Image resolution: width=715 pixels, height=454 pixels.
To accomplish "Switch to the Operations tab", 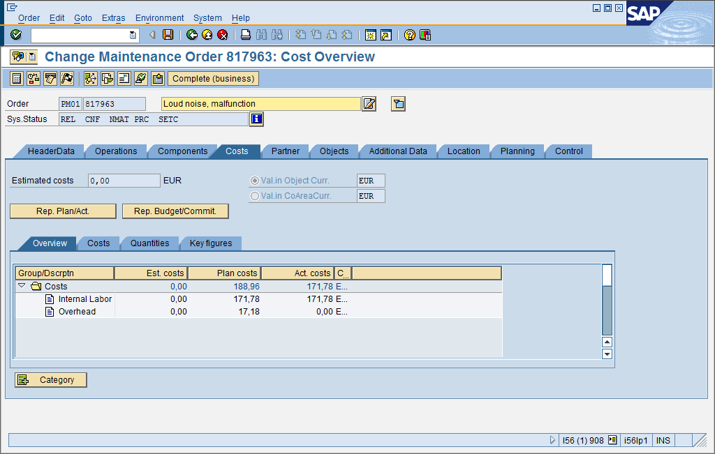I will click(x=116, y=151).
